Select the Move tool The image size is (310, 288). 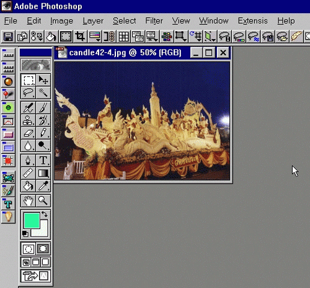(43, 80)
